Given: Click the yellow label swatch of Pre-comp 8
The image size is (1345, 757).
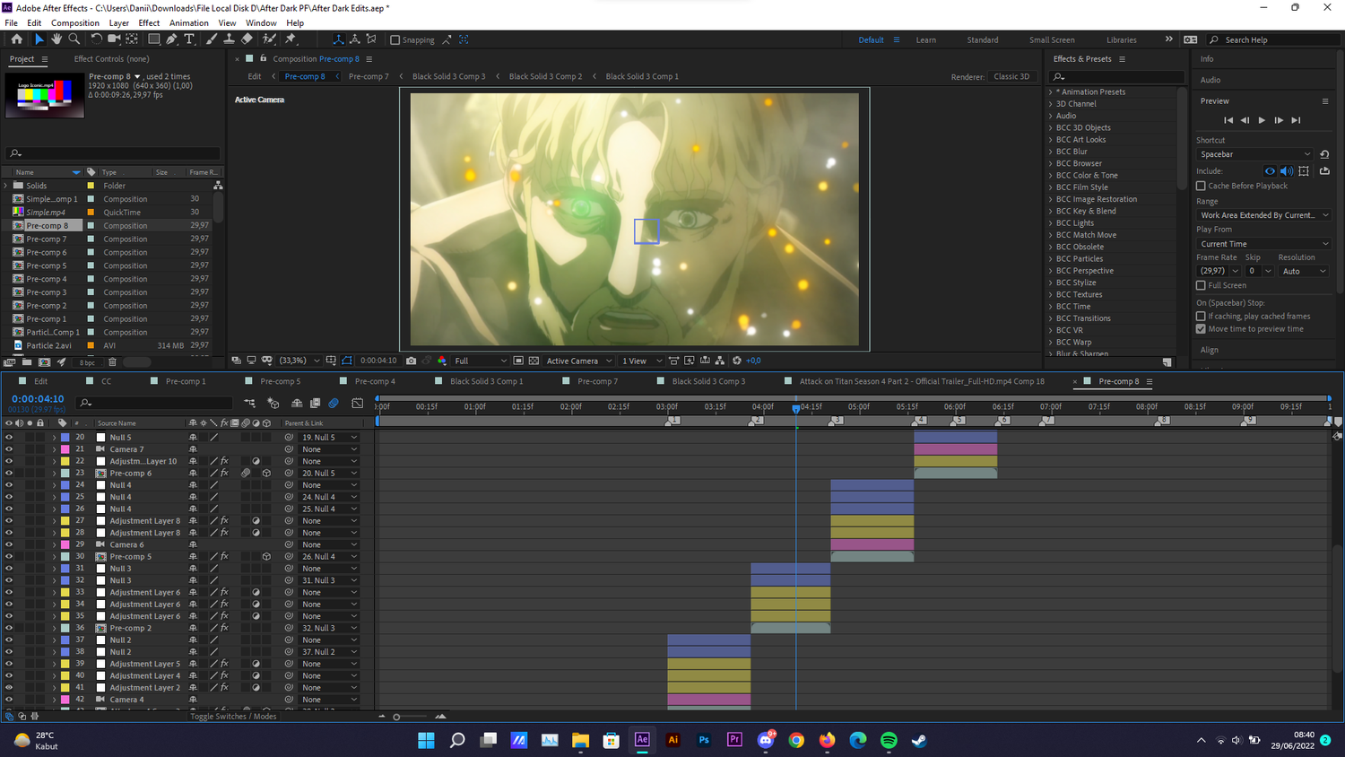Looking at the screenshot, I should coord(91,226).
